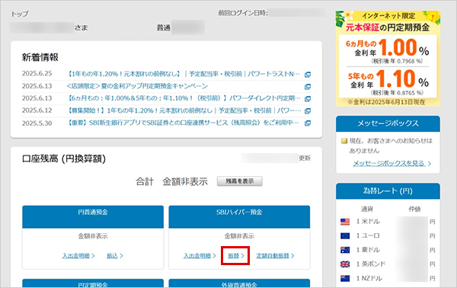This screenshot has height=288, width=457.
Task: Click the 為替レート (円) panel header
Action: (x=388, y=191)
